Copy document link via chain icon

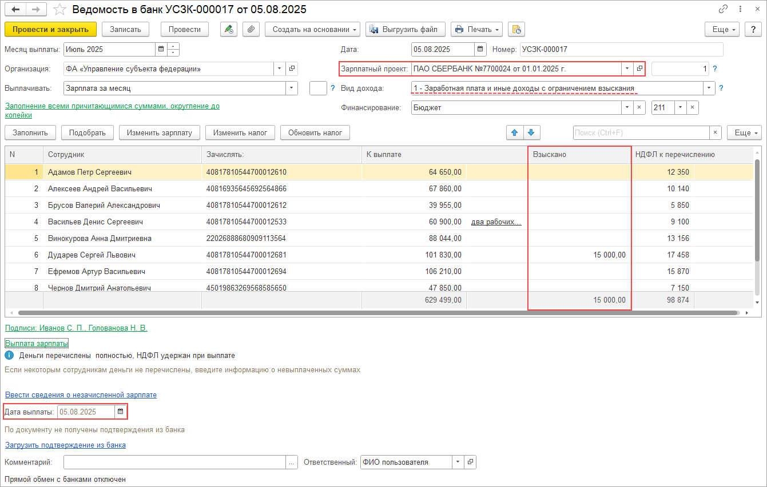pyautogui.click(x=724, y=10)
